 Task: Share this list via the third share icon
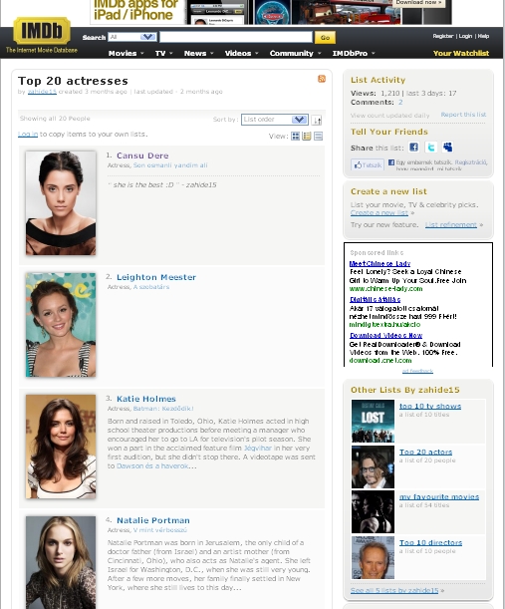click(447, 147)
